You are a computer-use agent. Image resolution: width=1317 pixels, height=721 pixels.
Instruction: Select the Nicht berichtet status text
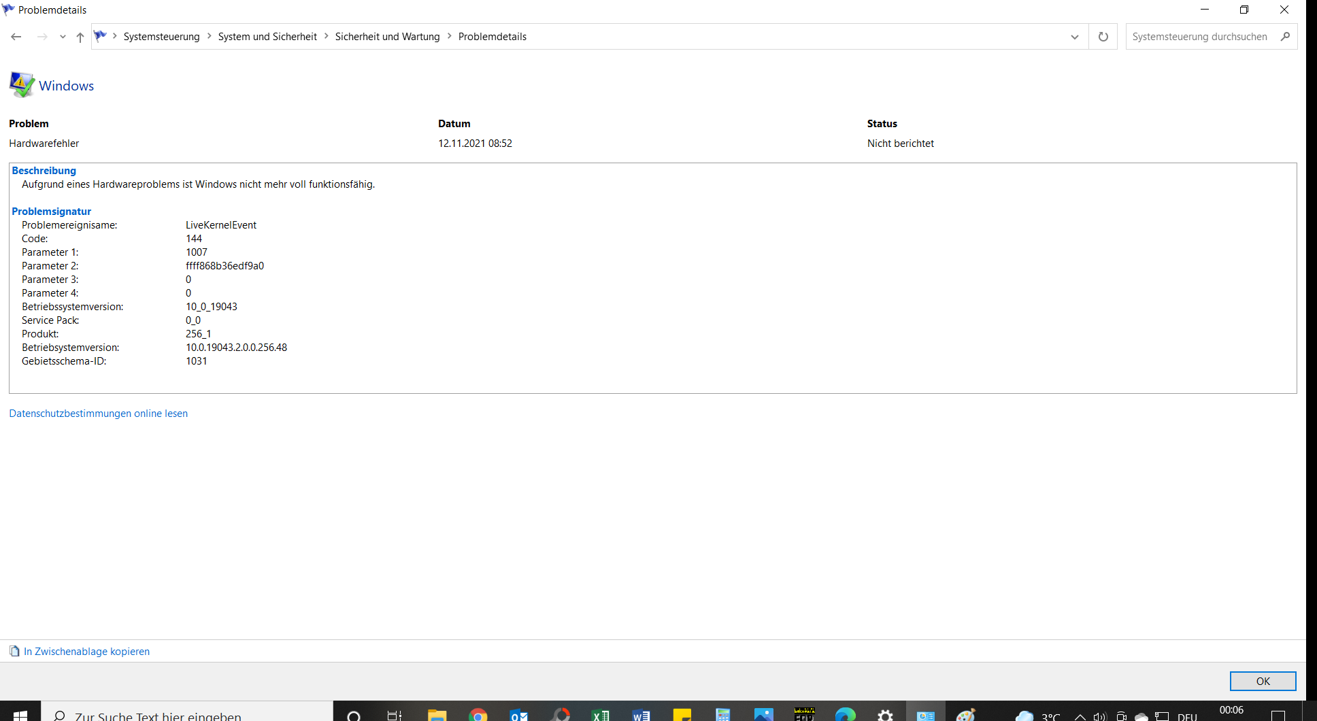[x=901, y=144]
